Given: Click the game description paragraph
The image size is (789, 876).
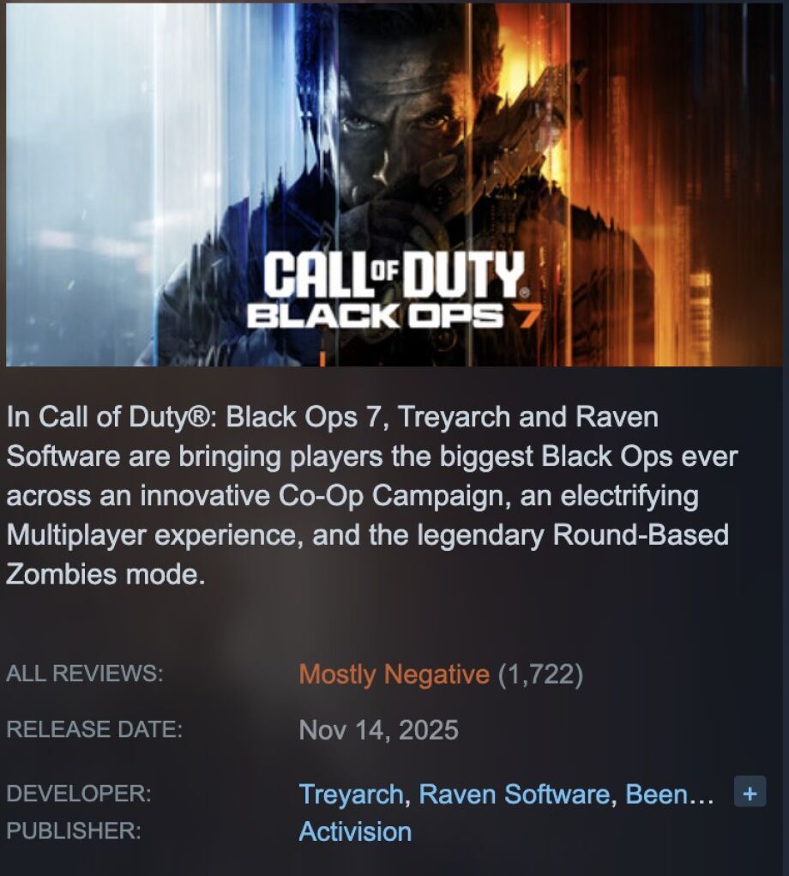Looking at the screenshot, I should point(372,495).
